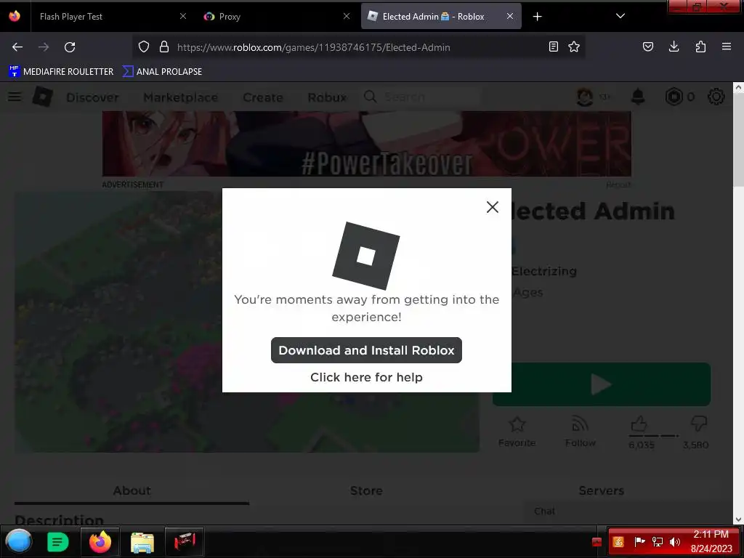
Task: Like the game with thumbs up
Action: click(x=639, y=424)
